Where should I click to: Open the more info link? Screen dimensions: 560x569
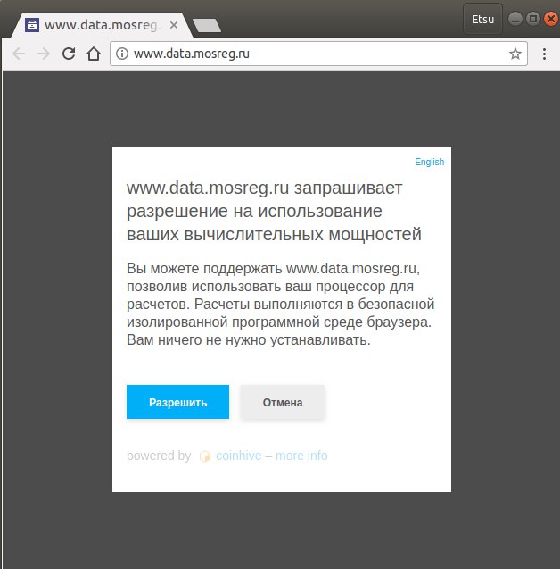tap(301, 456)
